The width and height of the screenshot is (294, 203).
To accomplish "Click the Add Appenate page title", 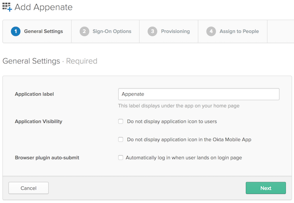I will coord(43,7).
